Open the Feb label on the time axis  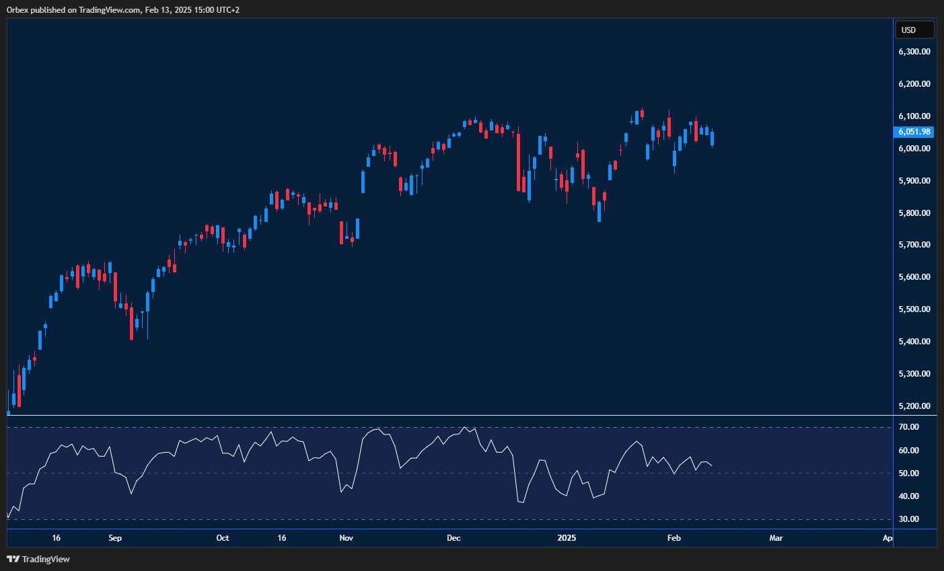pyautogui.click(x=675, y=538)
